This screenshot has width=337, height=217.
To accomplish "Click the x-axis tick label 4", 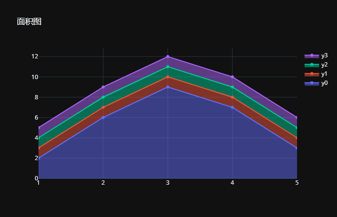I will click(x=233, y=183).
